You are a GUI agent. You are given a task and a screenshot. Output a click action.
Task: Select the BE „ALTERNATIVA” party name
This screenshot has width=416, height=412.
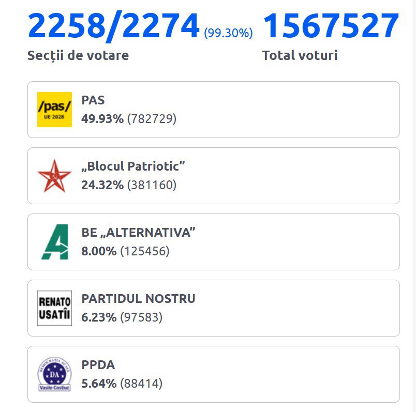tap(139, 233)
